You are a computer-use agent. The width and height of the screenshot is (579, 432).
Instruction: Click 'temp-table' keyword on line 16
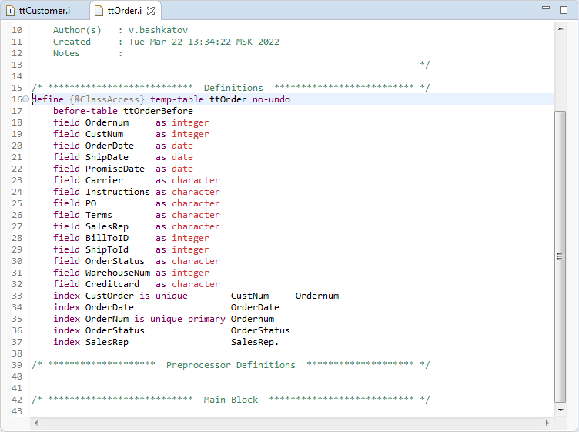[177, 99]
